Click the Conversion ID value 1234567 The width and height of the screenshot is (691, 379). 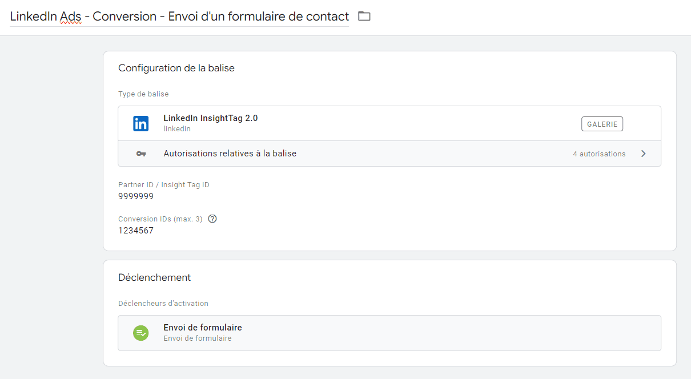click(x=136, y=231)
